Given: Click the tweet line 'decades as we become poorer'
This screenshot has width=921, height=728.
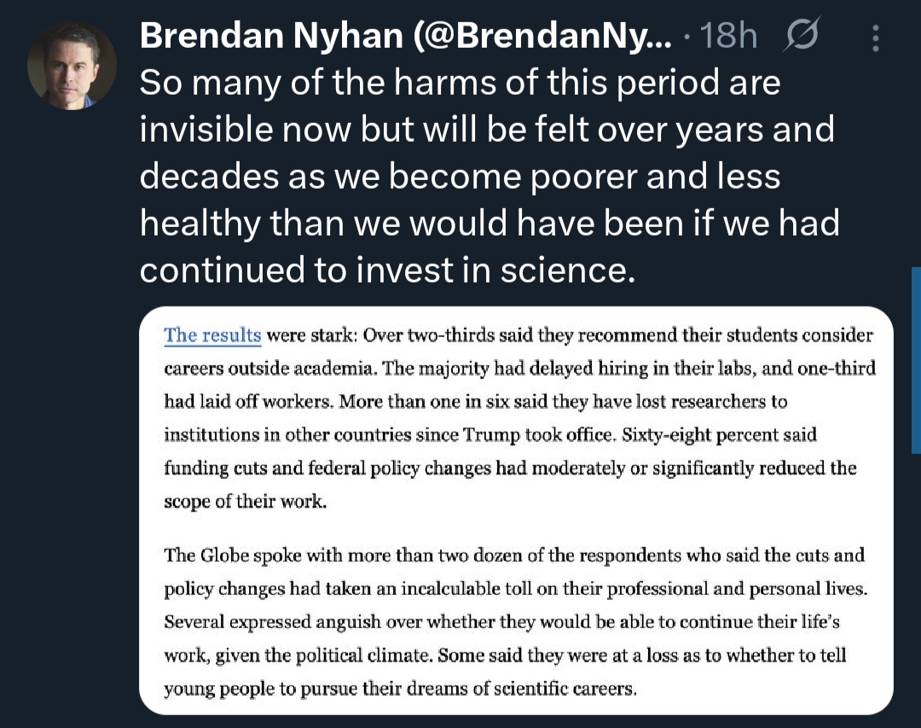Looking at the screenshot, I should point(460,177).
